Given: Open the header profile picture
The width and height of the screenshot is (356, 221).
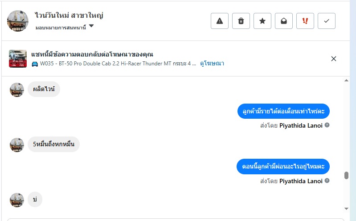Looking at the screenshot, I should [x=18, y=20].
